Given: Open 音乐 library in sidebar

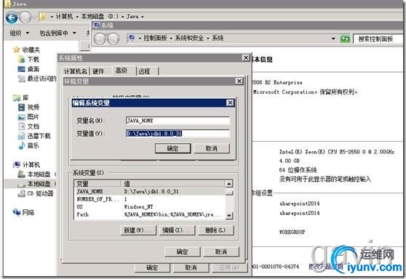Looking at the screenshot, I should 29,145.
